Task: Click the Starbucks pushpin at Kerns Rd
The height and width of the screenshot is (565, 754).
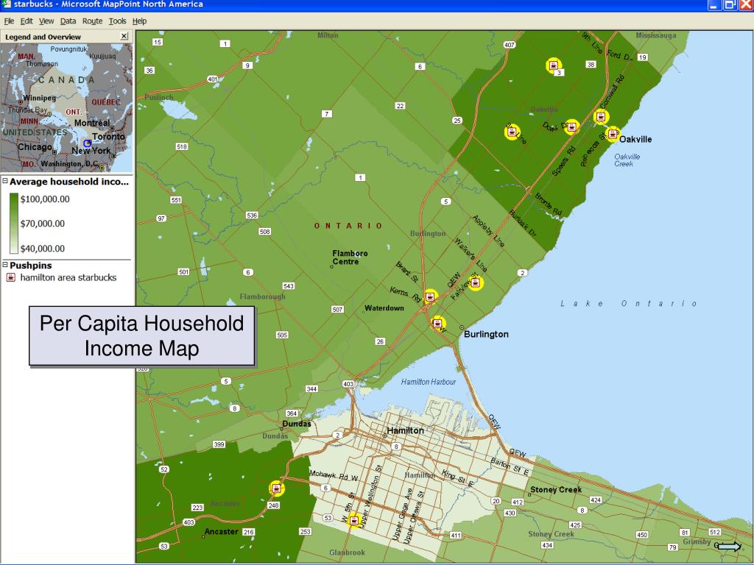Action: (430, 296)
